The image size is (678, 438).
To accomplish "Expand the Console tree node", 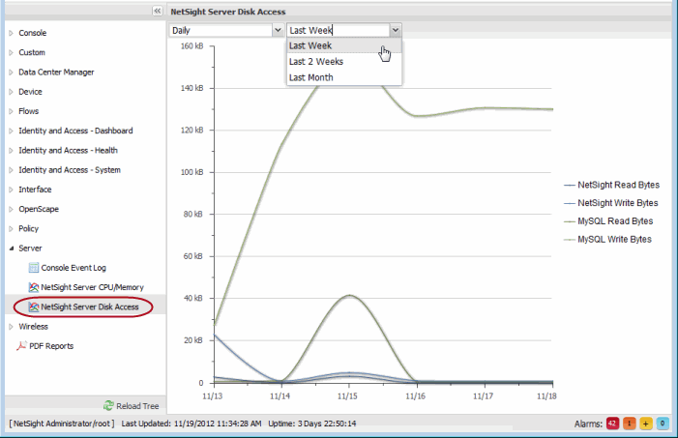I will pos(12,33).
